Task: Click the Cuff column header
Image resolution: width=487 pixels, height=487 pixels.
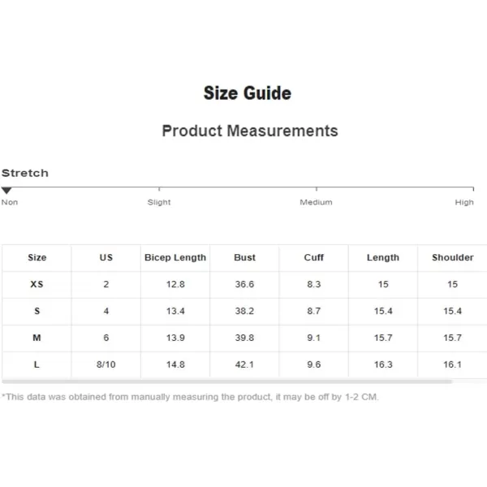Action: point(313,257)
